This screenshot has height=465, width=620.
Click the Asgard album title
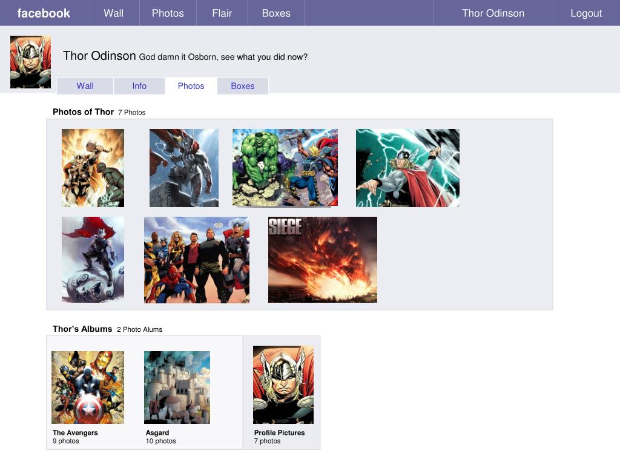157,432
